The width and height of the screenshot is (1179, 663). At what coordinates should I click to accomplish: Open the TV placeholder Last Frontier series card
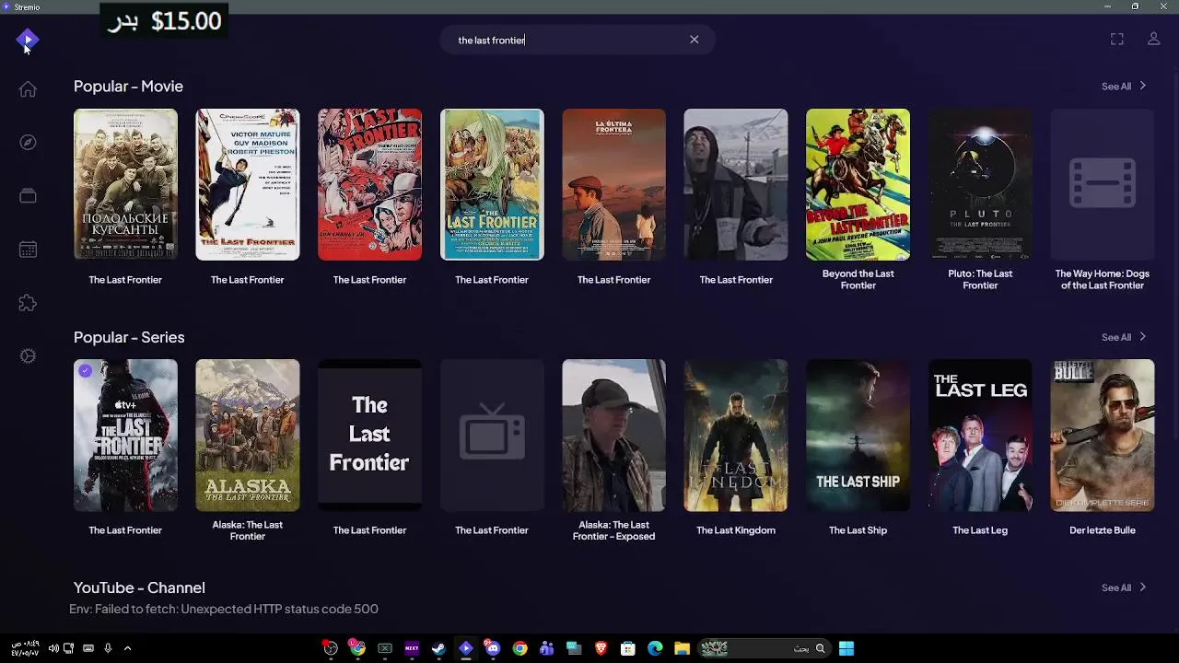coord(492,436)
